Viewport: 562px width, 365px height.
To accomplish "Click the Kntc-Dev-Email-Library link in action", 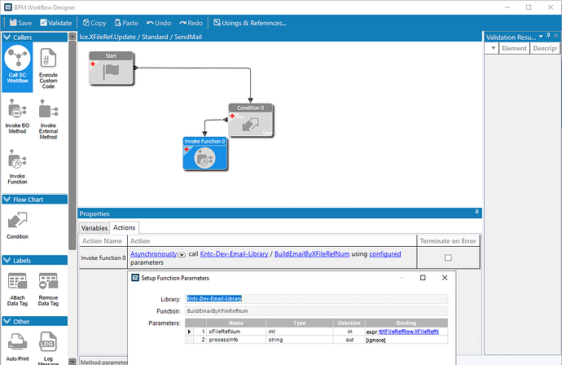I will click(234, 254).
